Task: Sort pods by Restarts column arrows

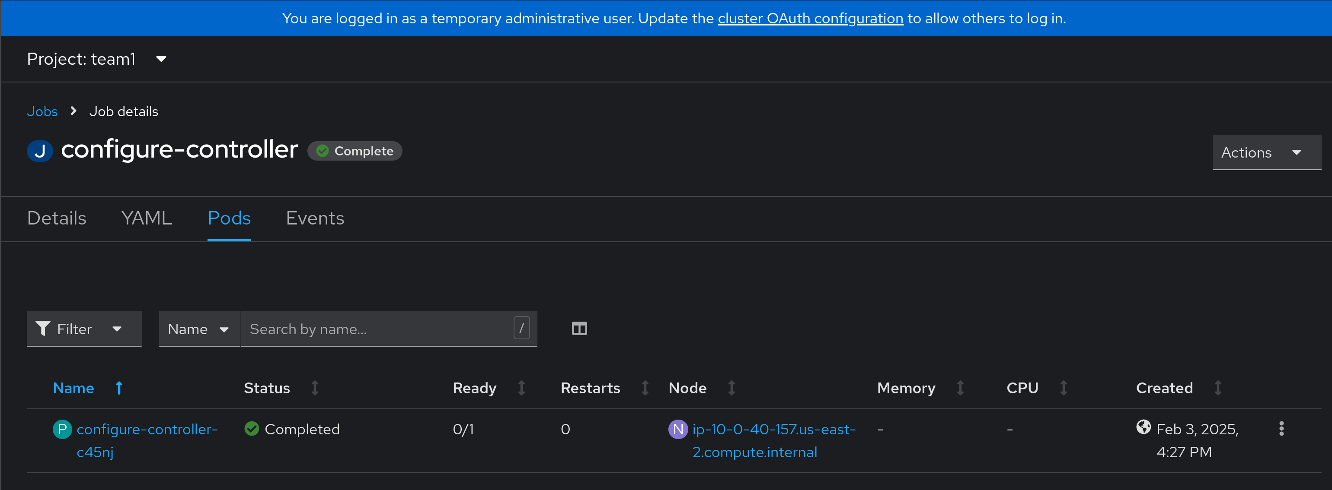Action: pyautogui.click(x=645, y=388)
